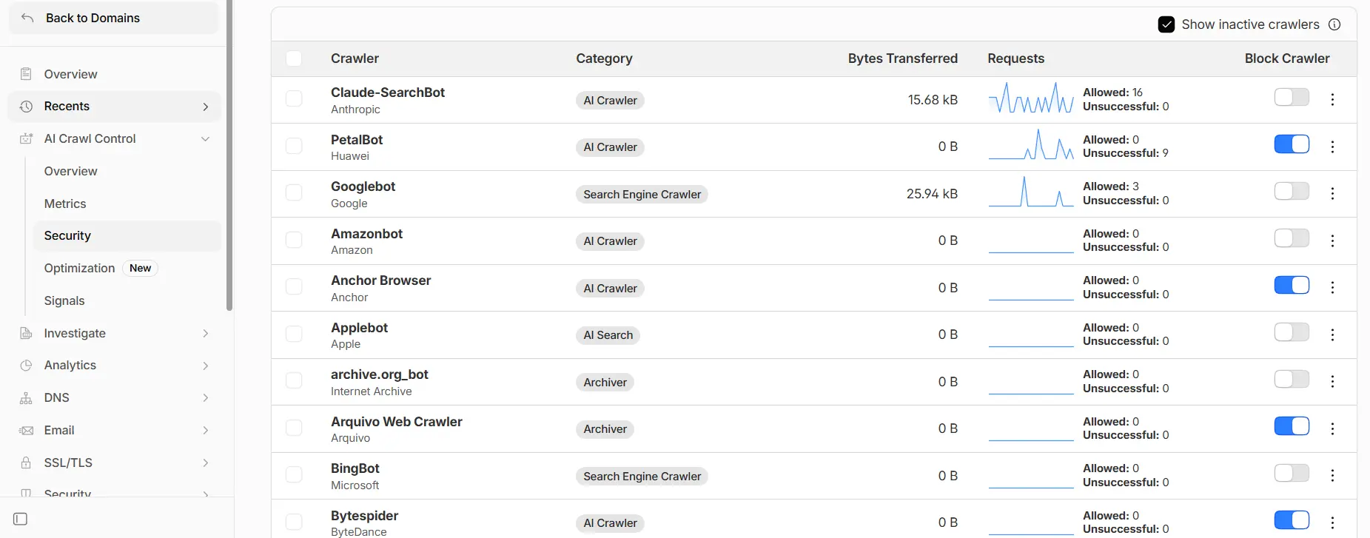1370x538 pixels.
Task: Click the DNS network icon
Action: tap(26, 398)
